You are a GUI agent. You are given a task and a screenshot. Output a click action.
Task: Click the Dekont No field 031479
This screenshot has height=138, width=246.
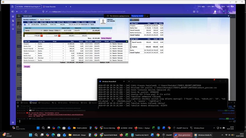tap(80, 30)
